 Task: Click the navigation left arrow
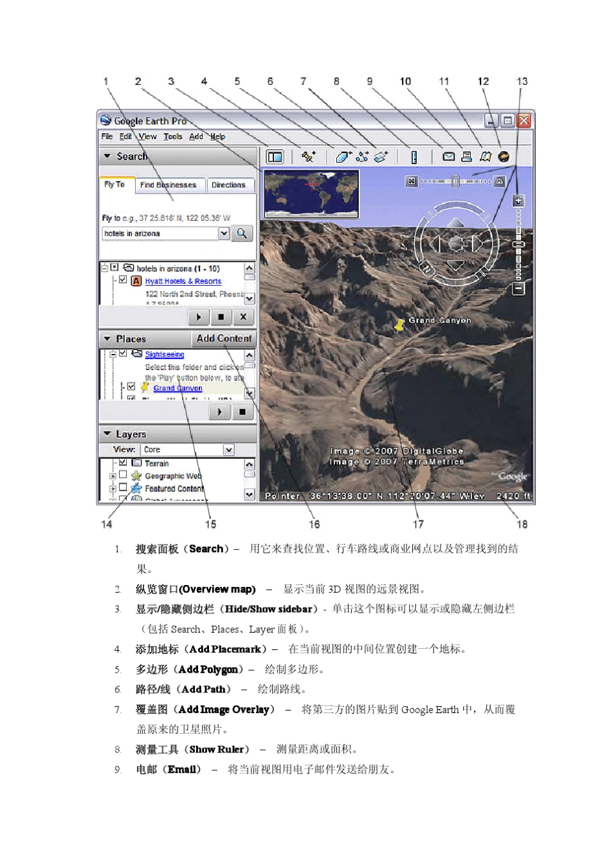pos(435,243)
